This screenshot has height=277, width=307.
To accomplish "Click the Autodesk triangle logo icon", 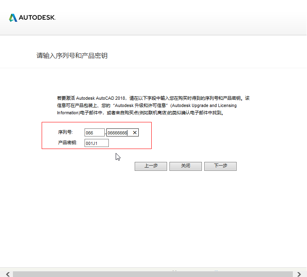I will click(13, 18).
